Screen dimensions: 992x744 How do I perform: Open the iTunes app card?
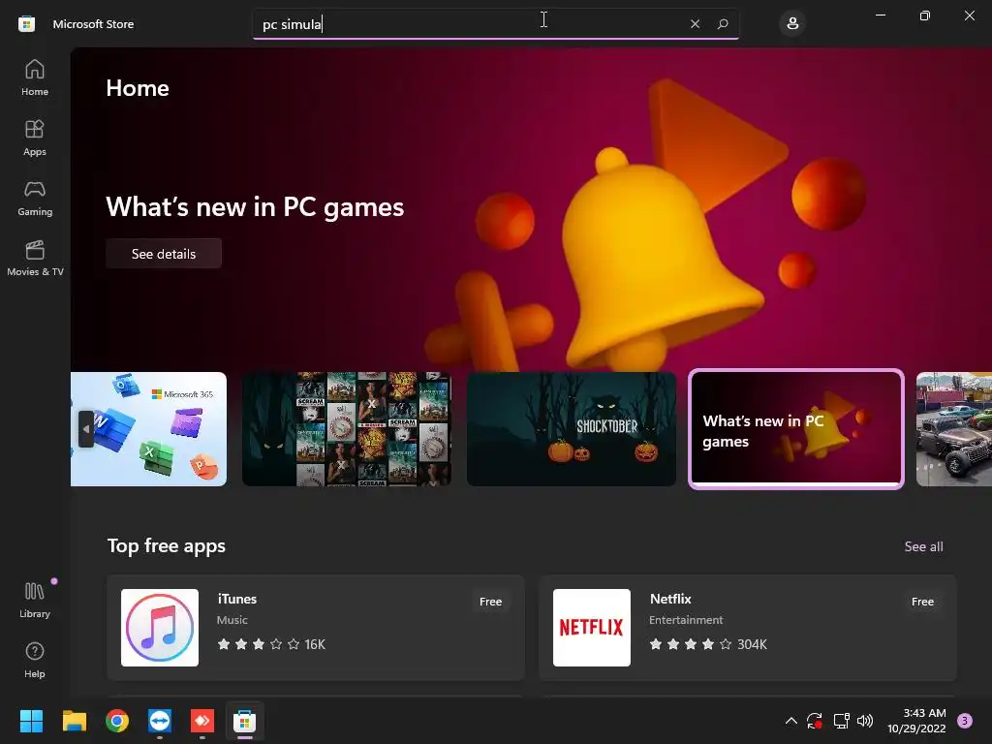tap(316, 628)
